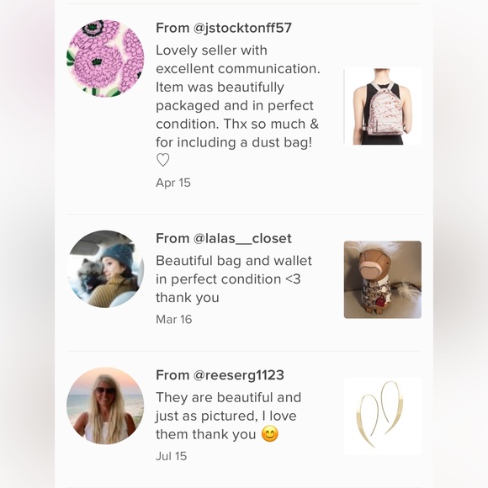The image size is (488, 488).
Task: Click the 'in perfect condition <3' line
Action: [x=228, y=279]
